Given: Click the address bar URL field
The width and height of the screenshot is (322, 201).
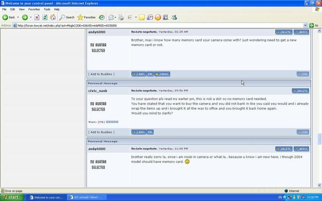Looking at the screenshot, I should click(x=157, y=25).
